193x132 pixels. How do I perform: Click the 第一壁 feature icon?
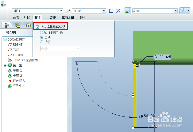pos(10,65)
